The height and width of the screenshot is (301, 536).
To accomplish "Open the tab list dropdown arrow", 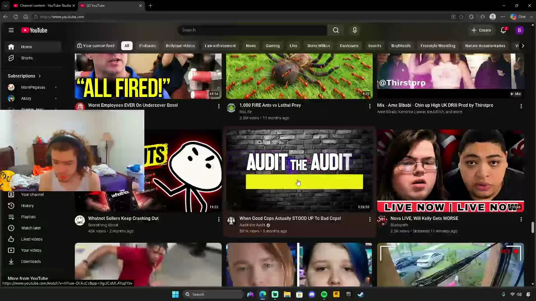I will click(x=5, y=5).
